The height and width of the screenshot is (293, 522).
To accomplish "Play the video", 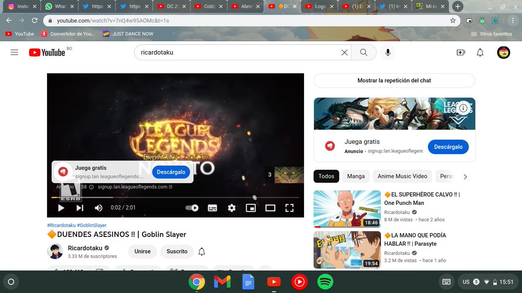I will point(61,208).
